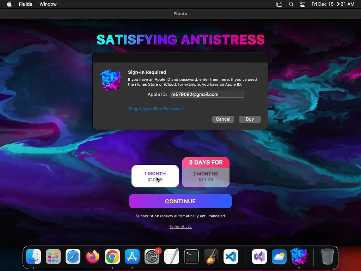Open GarageBand guitar icon in dock
Image resolution: width=361 pixels, height=271 pixels.
point(211,257)
